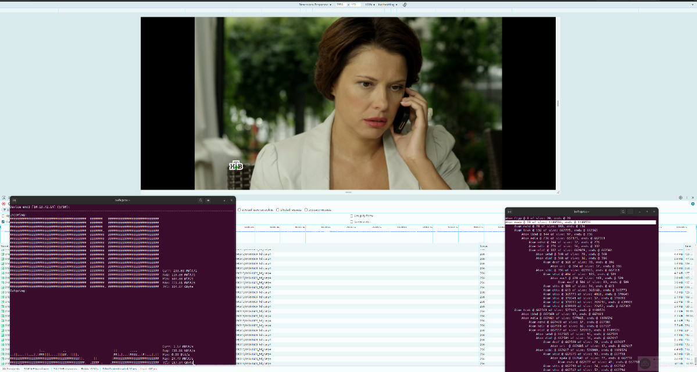Image resolution: width=697 pixels, height=372 pixels.
Task: Click 'Atom ftyp' line in right terminal
Action: coord(538,218)
